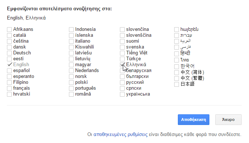Tick the español language option

coord(10,71)
